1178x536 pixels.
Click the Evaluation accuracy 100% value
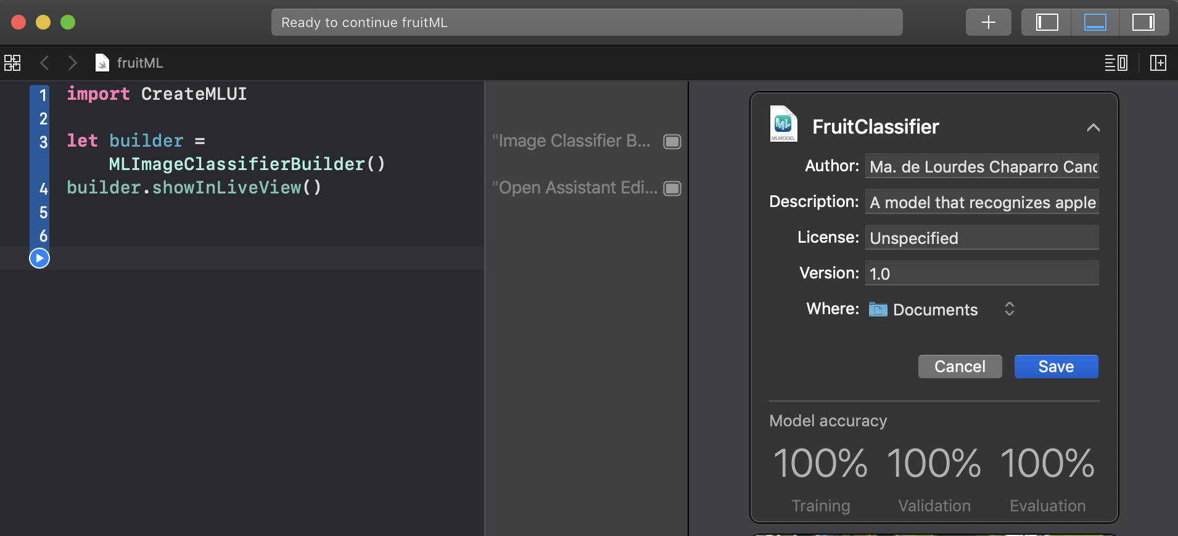1047,463
